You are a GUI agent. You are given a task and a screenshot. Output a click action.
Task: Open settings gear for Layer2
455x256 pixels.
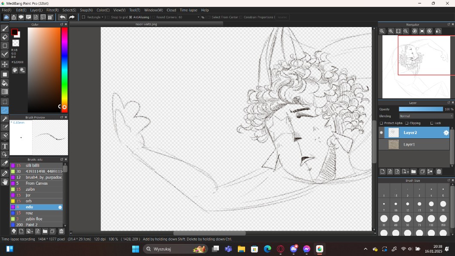(x=446, y=133)
